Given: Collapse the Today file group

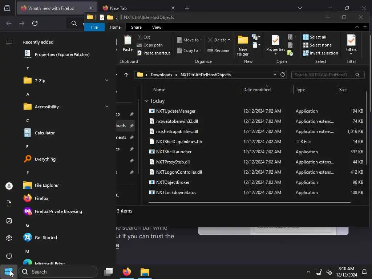Looking at the screenshot, I should [147, 101].
